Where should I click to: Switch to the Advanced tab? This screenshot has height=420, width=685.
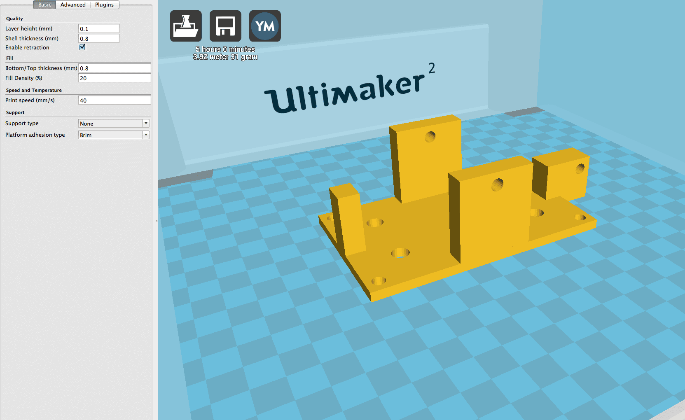[73, 5]
